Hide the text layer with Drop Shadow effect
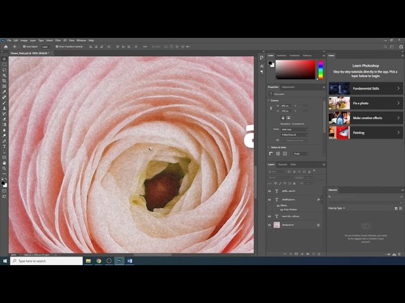This screenshot has width=405, height=303. point(270,199)
